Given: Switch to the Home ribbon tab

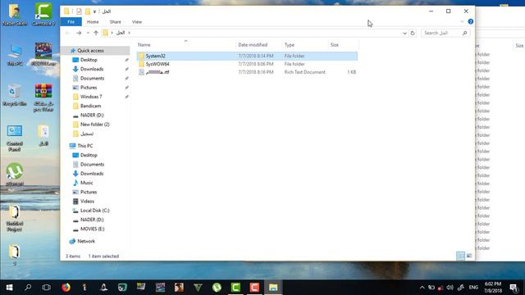Looking at the screenshot, I should point(93,22).
